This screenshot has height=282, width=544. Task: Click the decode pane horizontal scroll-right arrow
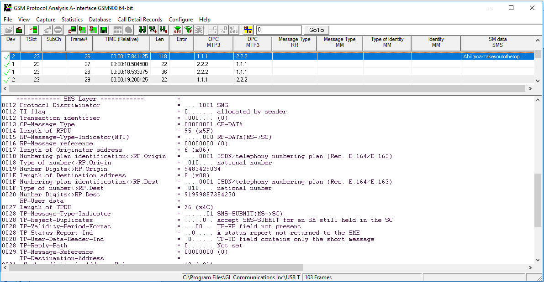(530, 268)
